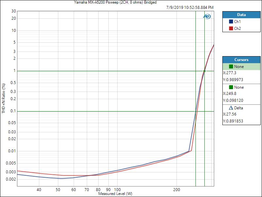Click the green swatch of second None cursor
This screenshot has width=262, height=197.
[231, 87]
